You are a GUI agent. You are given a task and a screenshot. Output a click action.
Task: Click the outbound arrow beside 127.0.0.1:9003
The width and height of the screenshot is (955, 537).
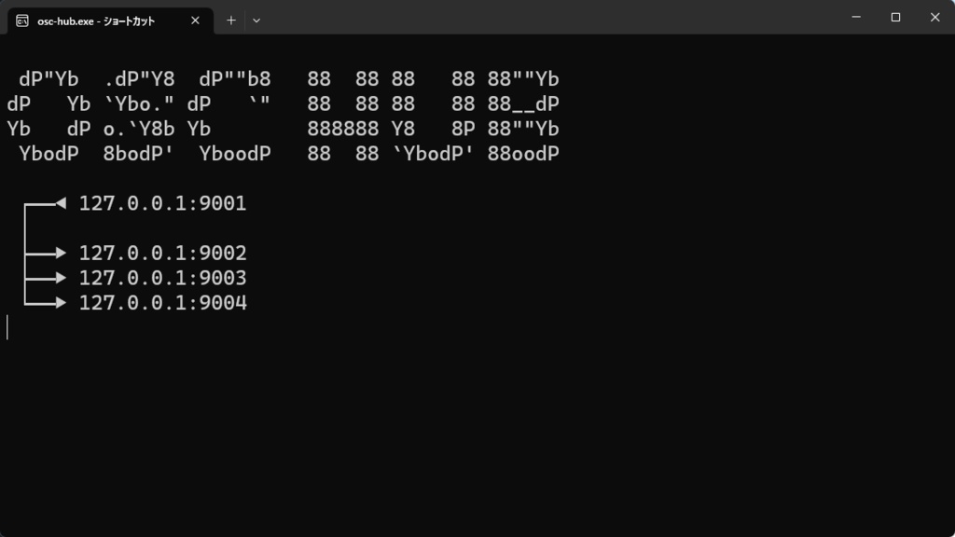click(61, 278)
